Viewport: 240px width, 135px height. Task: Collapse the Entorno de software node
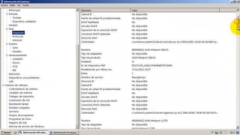(3, 85)
